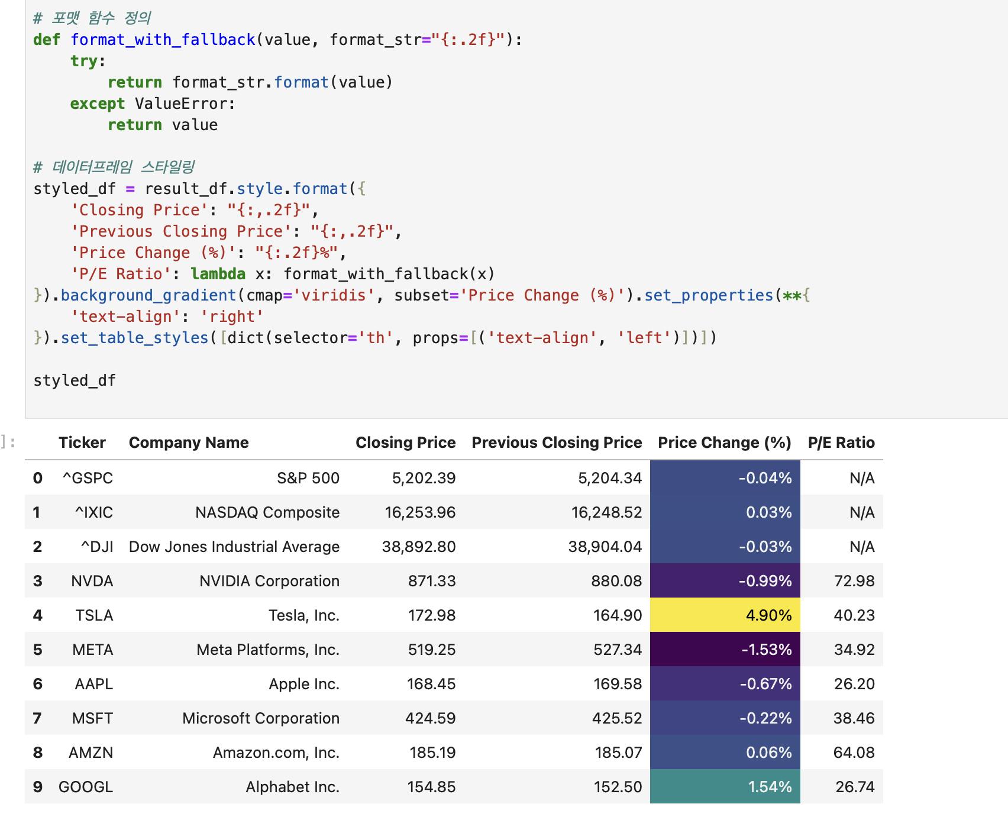The height and width of the screenshot is (820, 1008).
Task: Click the dark purple -1.53% cell
Action: [725, 650]
